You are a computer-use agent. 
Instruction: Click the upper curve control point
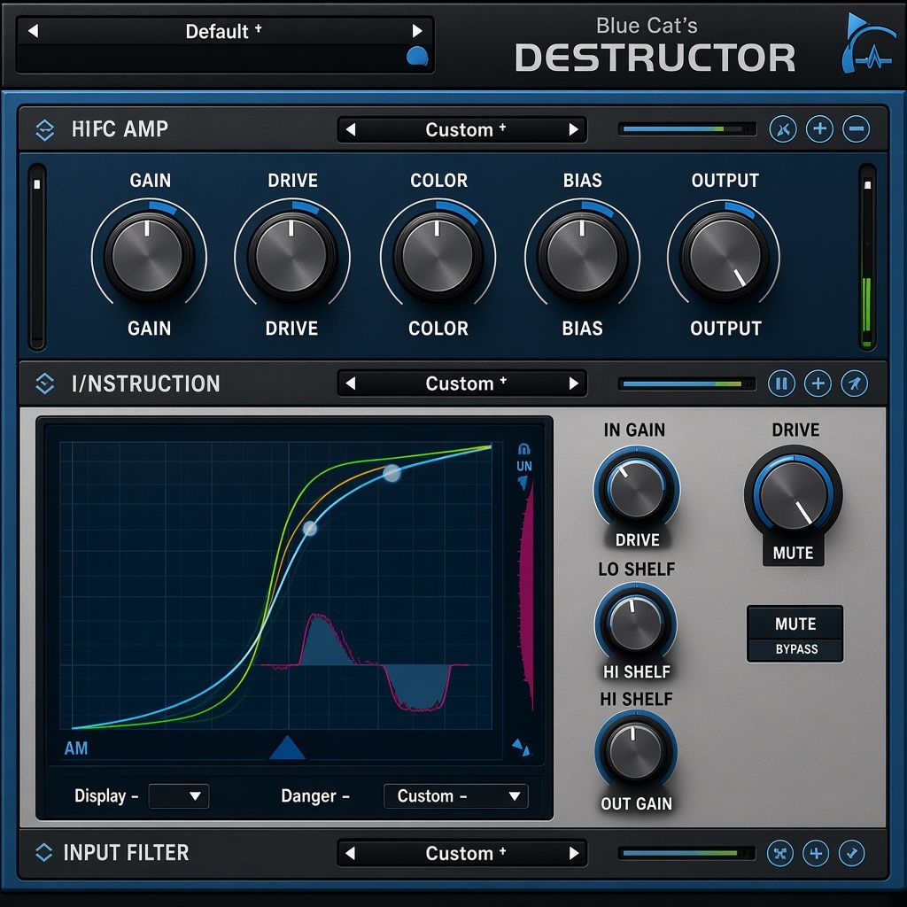tap(391, 473)
